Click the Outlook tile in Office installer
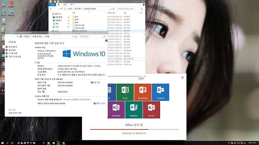The image size is (259, 145). click(160, 92)
